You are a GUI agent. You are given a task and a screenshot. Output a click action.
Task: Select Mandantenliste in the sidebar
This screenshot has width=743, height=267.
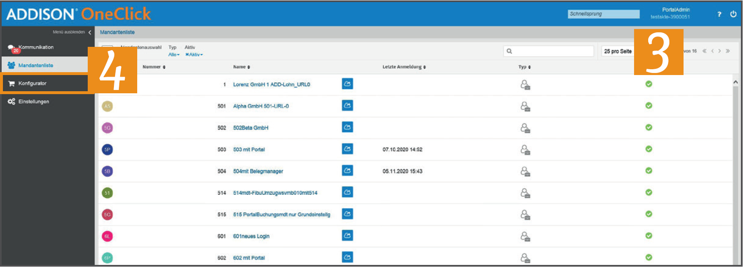point(45,65)
